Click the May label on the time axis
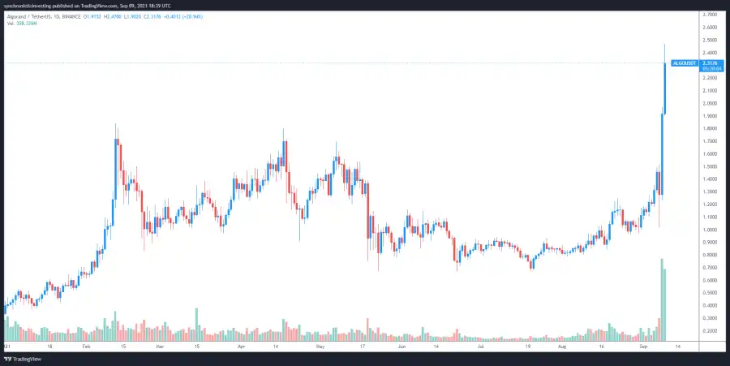This screenshot has width=730, height=366. (x=320, y=347)
